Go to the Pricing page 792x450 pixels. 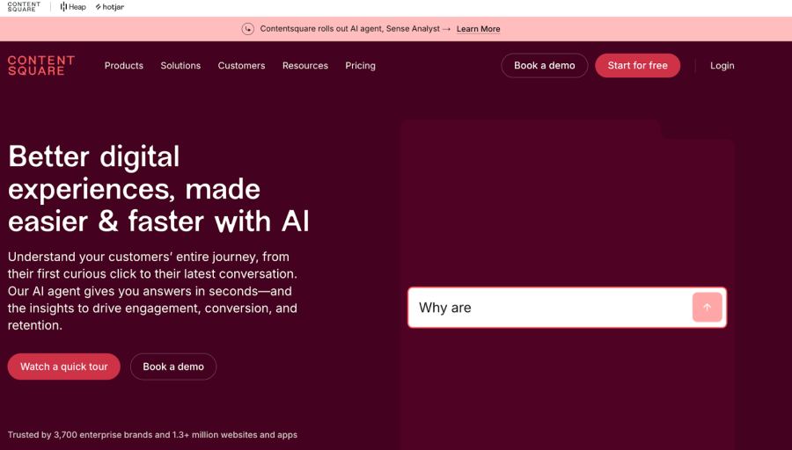click(360, 66)
